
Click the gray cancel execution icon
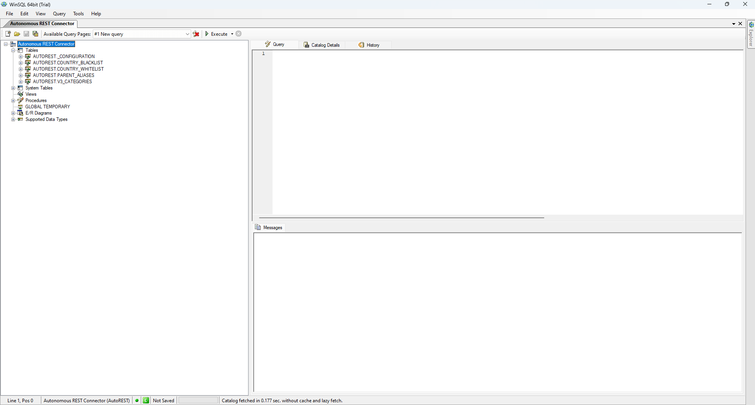(x=239, y=34)
